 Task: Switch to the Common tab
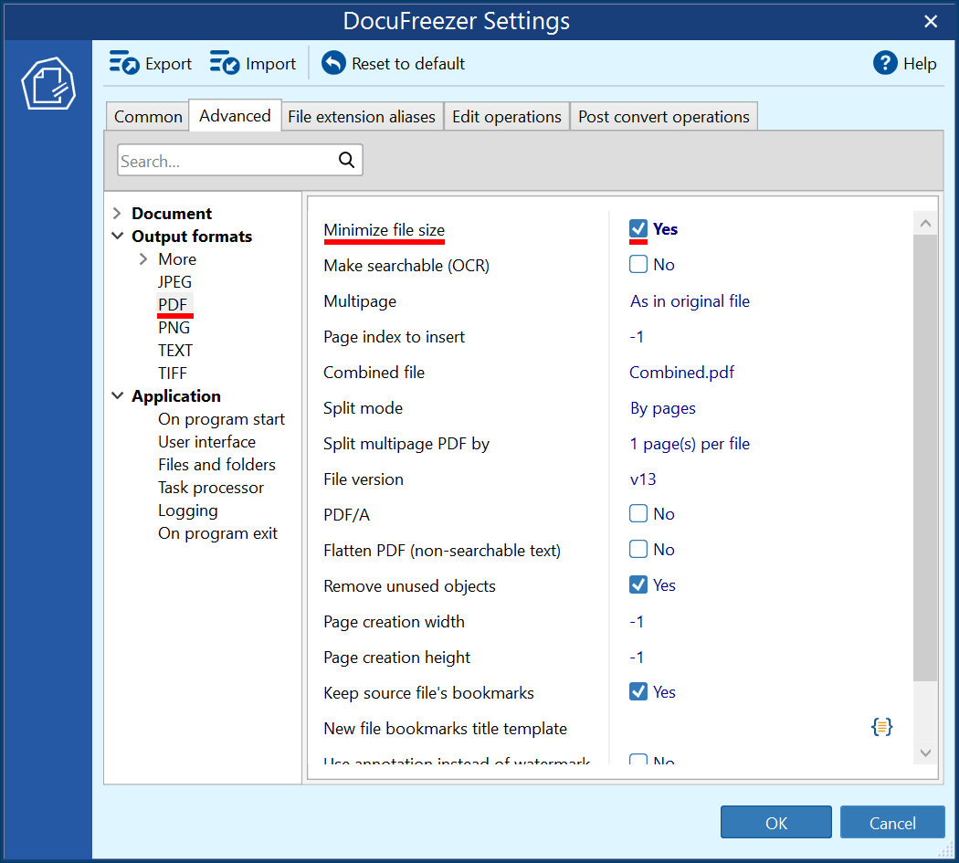[x=148, y=117]
